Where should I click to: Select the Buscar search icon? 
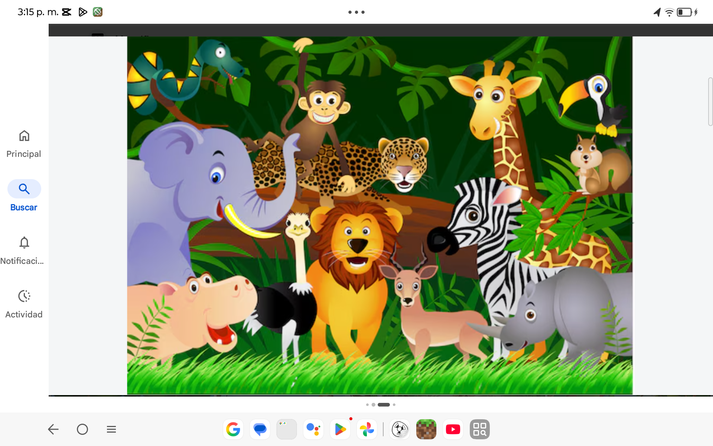pyautogui.click(x=24, y=189)
